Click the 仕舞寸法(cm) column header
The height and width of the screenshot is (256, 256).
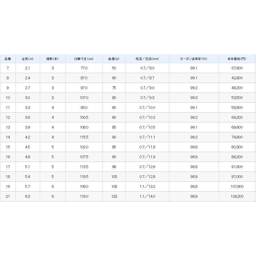coord(84,59)
